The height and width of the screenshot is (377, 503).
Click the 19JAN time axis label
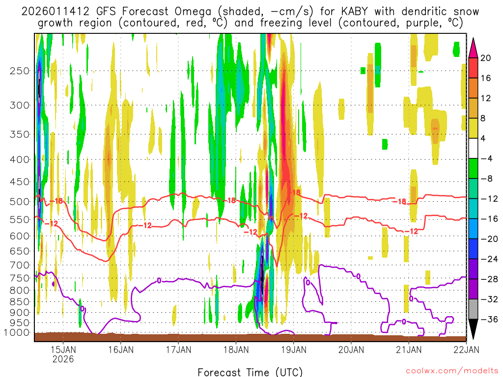(x=293, y=350)
